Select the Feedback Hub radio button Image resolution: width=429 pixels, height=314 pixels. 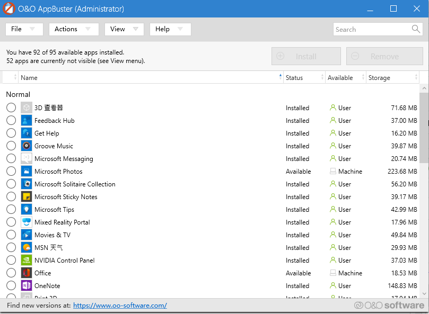(11, 120)
